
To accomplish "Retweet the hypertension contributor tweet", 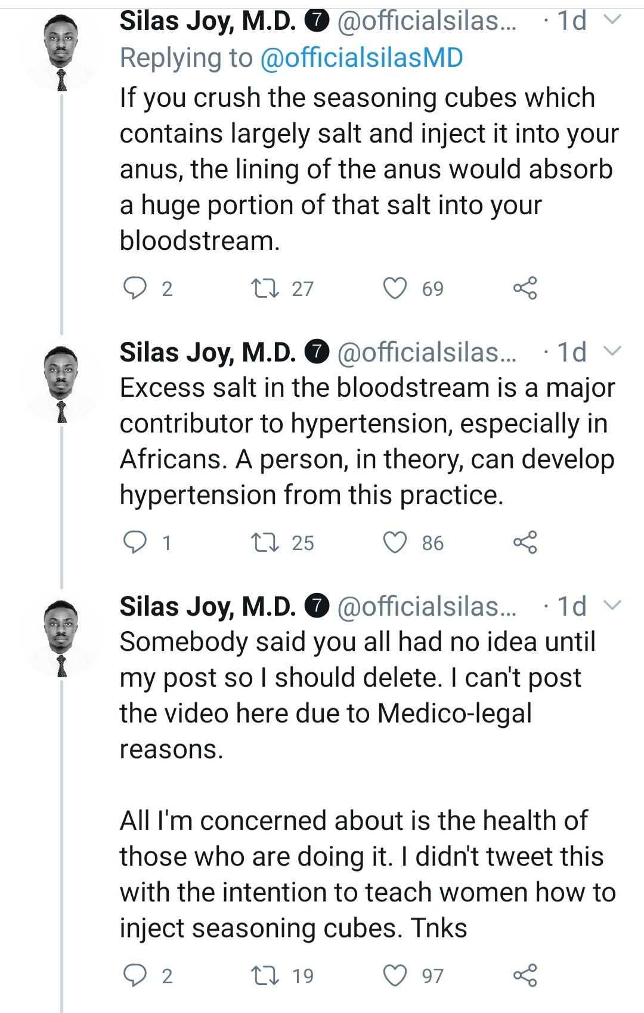I will 265,542.
